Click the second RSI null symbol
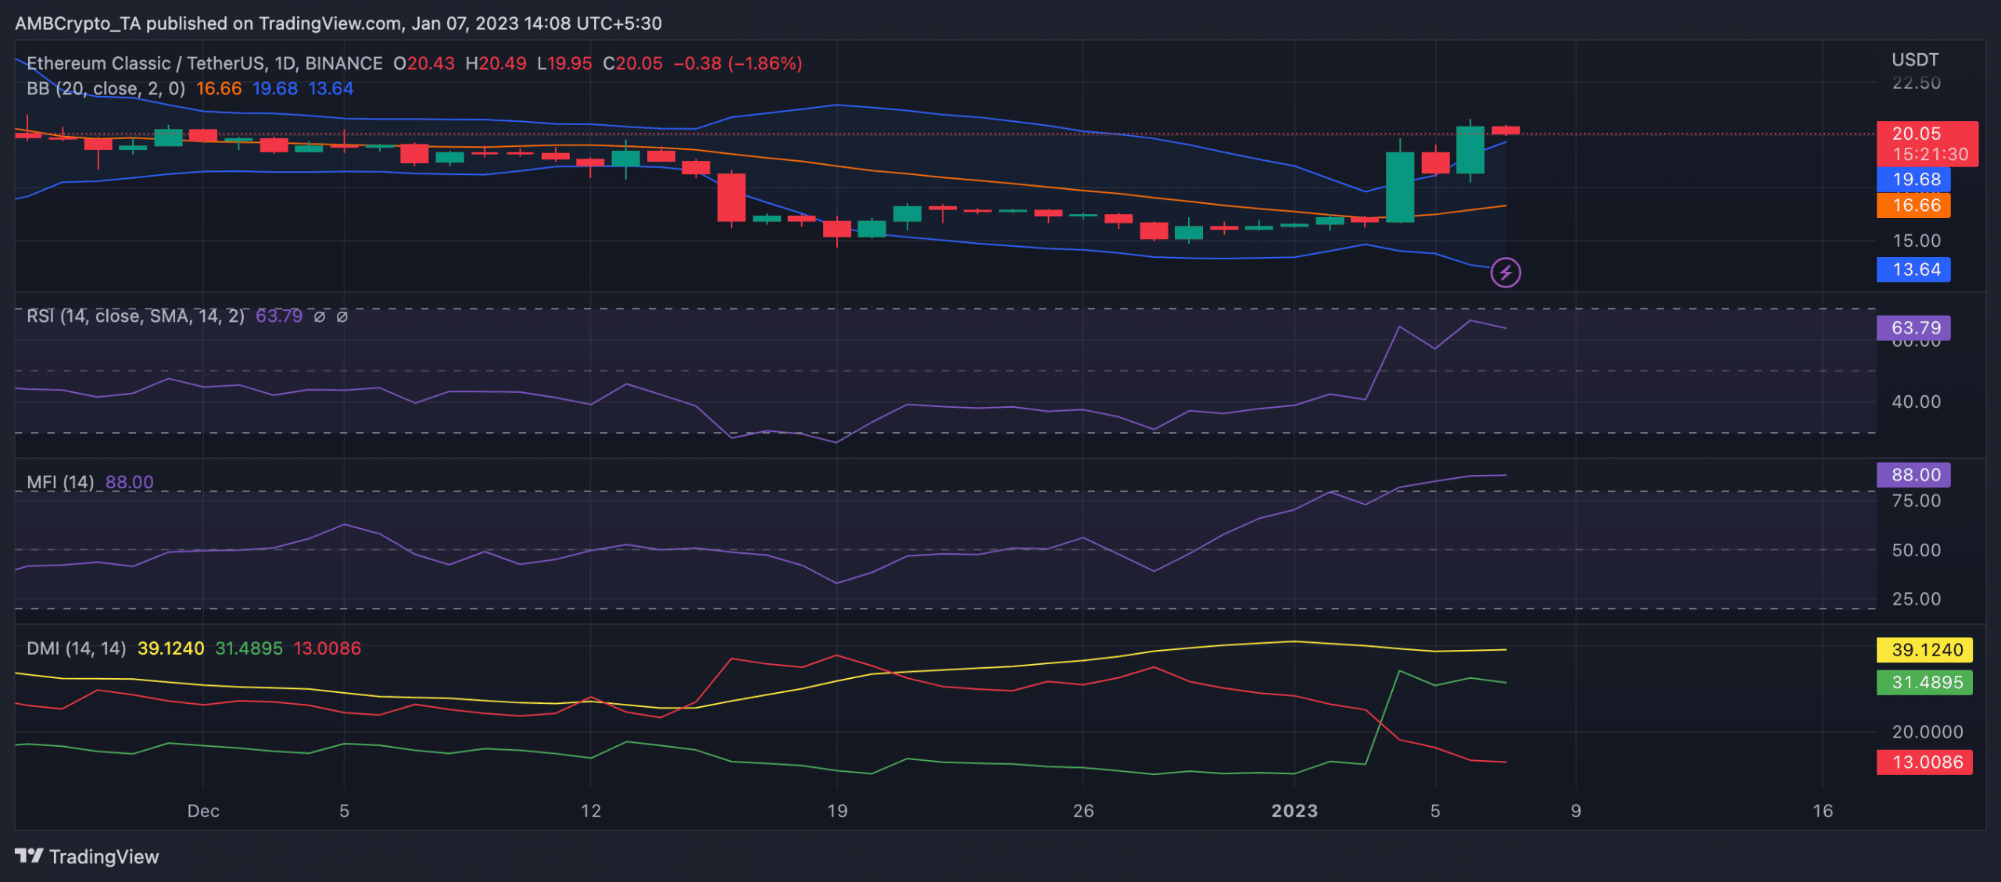Viewport: 2001px width, 882px height. [x=342, y=316]
